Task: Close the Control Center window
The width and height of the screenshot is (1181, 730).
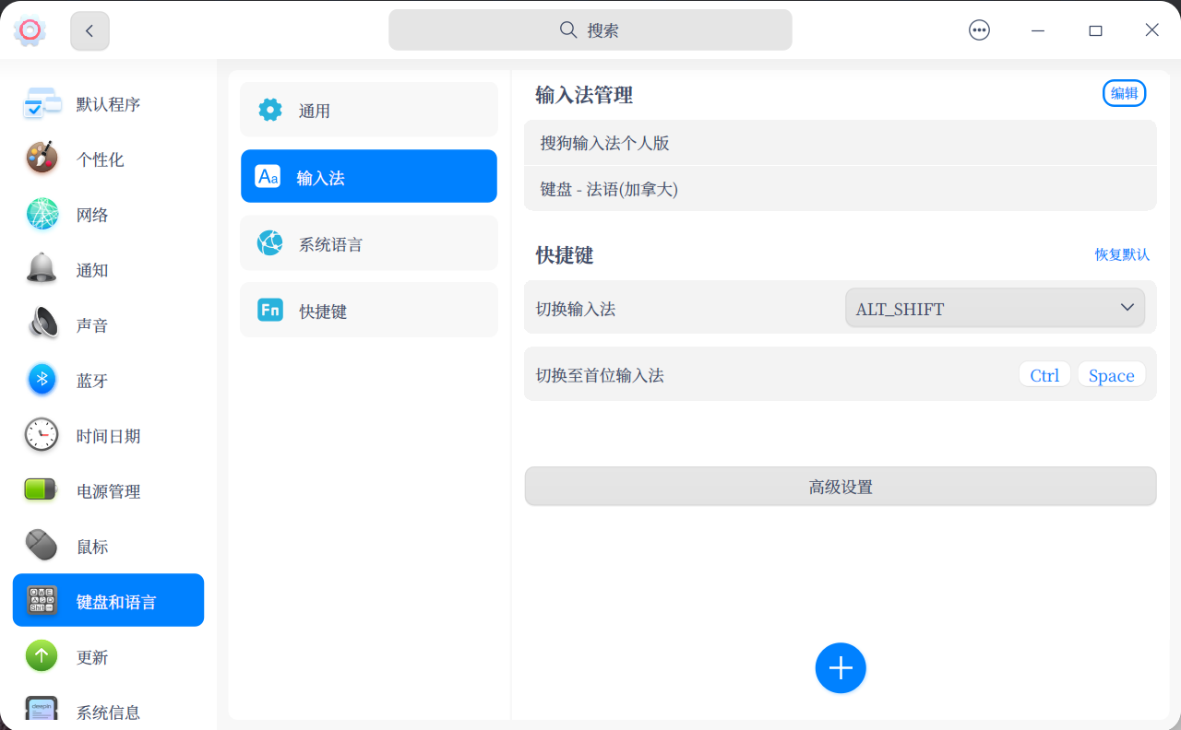Action: pyautogui.click(x=1151, y=30)
